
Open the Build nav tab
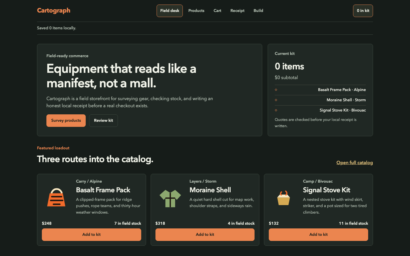pos(258,11)
